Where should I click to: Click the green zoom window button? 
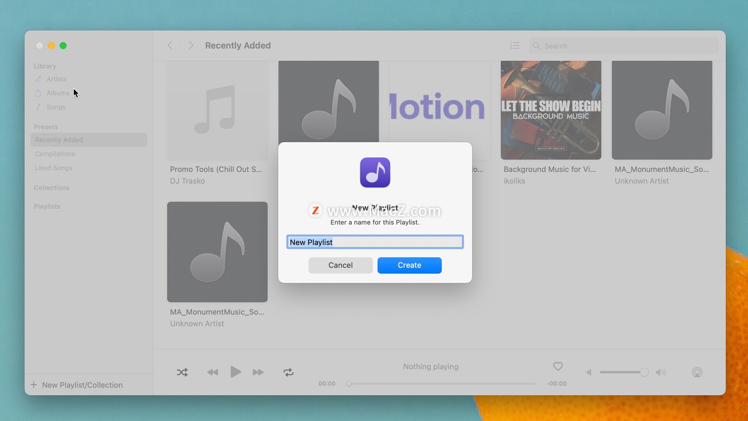[x=63, y=46]
